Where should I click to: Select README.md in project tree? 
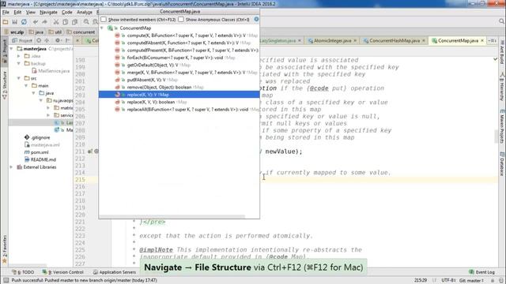[40, 159]
